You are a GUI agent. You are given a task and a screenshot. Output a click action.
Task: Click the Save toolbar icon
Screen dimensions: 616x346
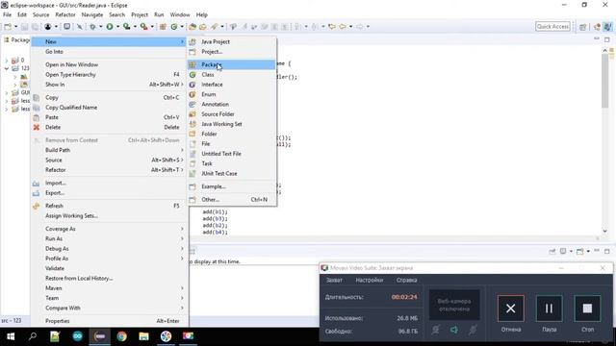tap(25, 27)
